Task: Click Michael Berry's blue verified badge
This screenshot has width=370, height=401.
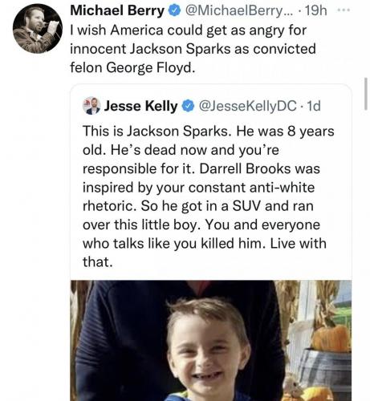Action: [174, 11]
